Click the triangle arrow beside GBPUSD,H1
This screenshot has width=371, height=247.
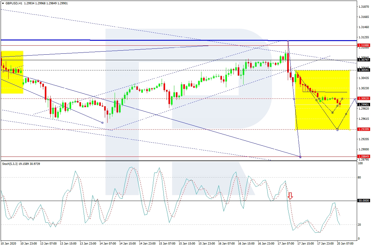[3, 3]
